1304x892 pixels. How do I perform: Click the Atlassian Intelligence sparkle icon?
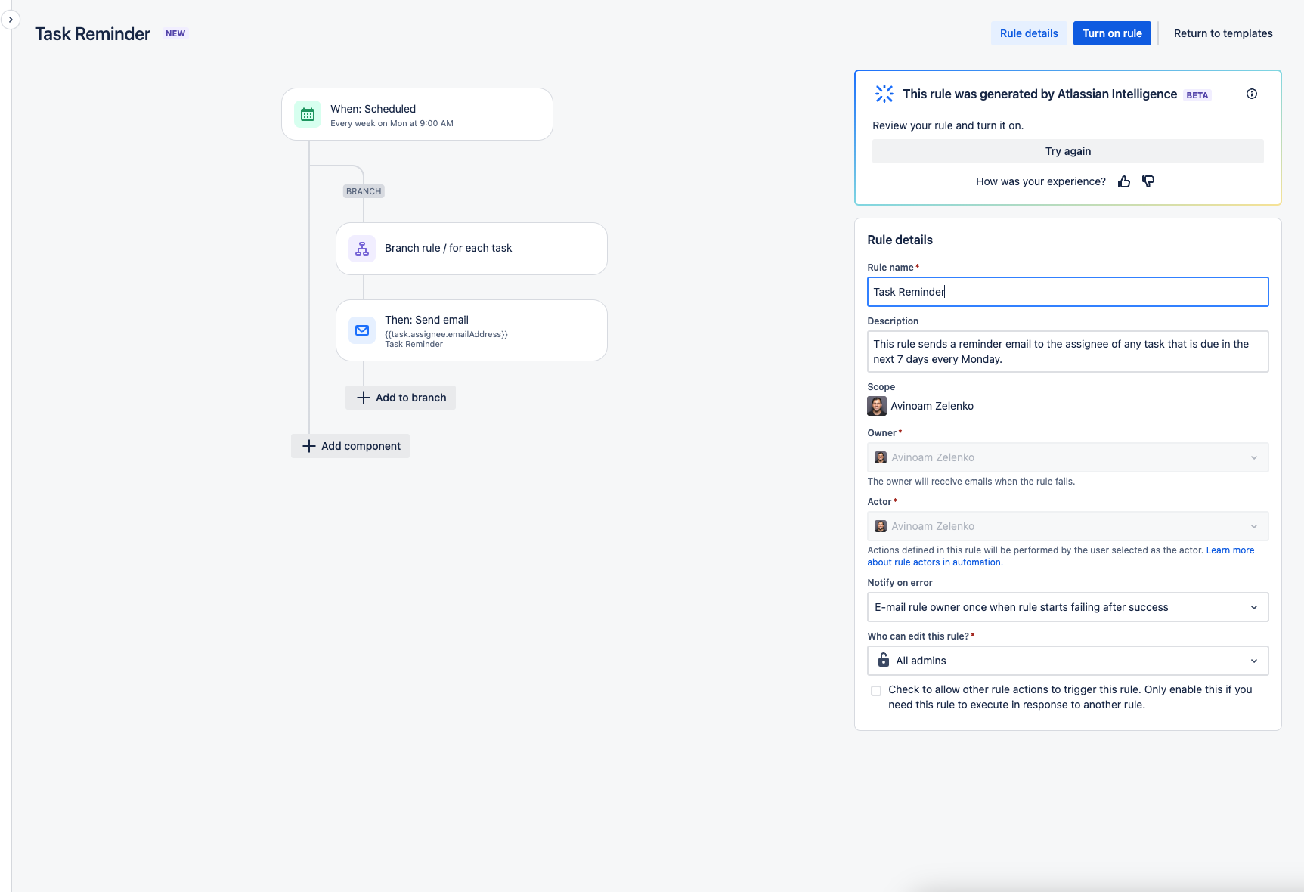[x=884, y=94]
